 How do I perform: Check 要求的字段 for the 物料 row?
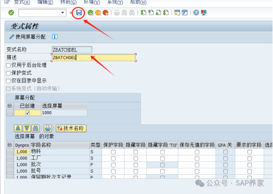(249, 152)
